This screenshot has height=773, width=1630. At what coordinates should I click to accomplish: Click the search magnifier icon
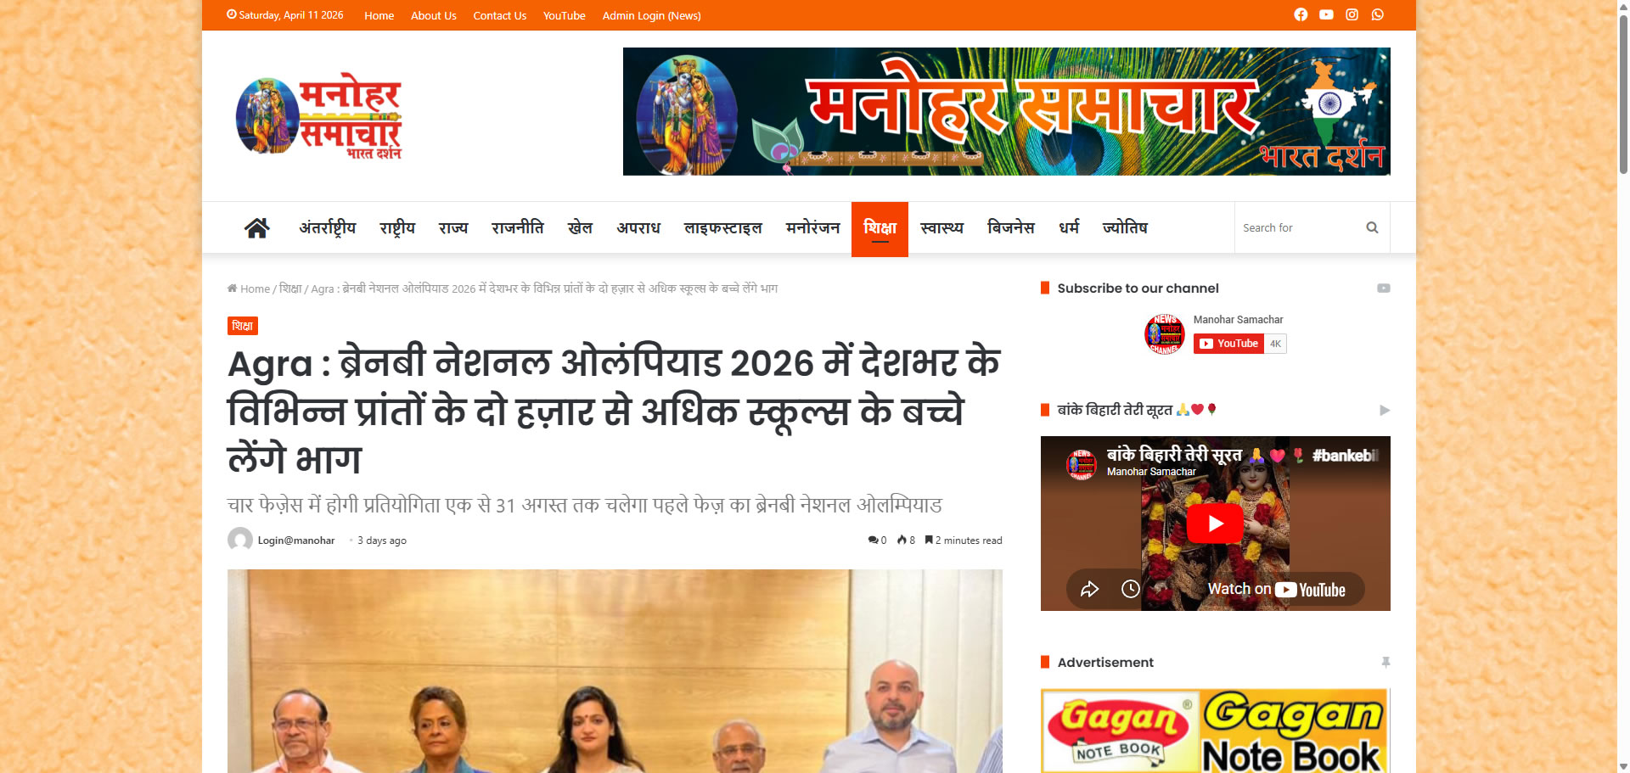click(x=1372, y=227)
